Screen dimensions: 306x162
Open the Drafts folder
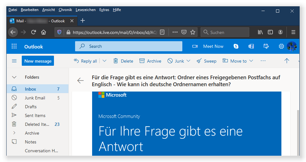coord(38,107)
